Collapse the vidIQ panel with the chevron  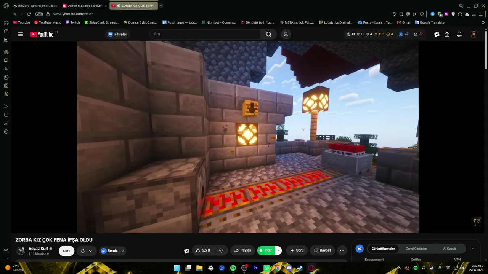click(x=473, y=249)
